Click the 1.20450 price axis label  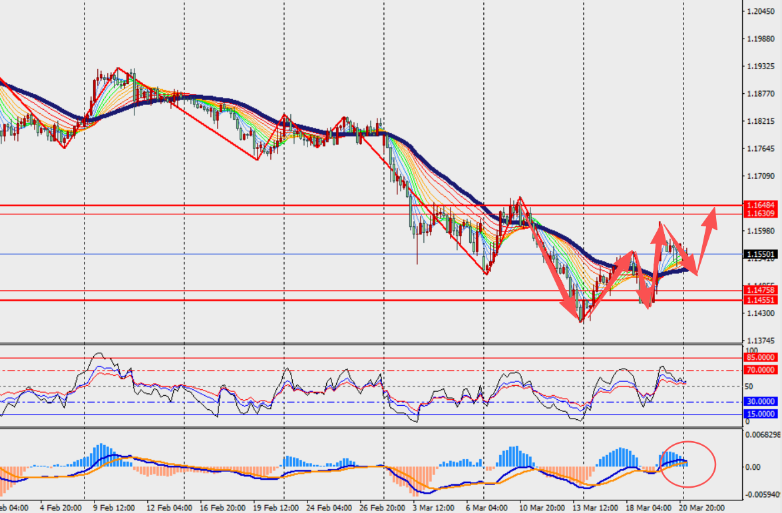coord(760,12)
